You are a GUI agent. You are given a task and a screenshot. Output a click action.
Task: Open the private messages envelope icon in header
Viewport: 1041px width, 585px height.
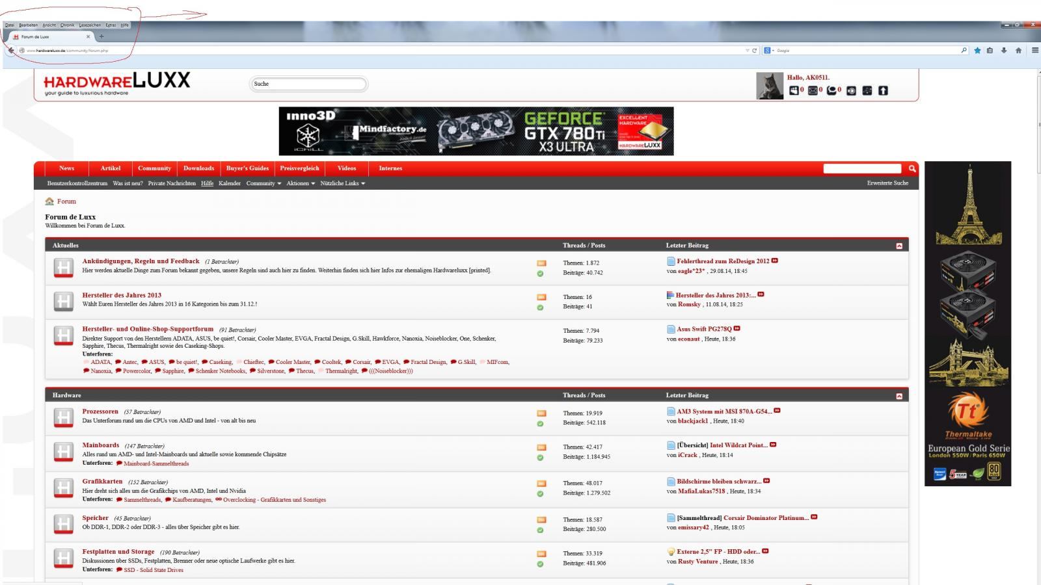813,90
